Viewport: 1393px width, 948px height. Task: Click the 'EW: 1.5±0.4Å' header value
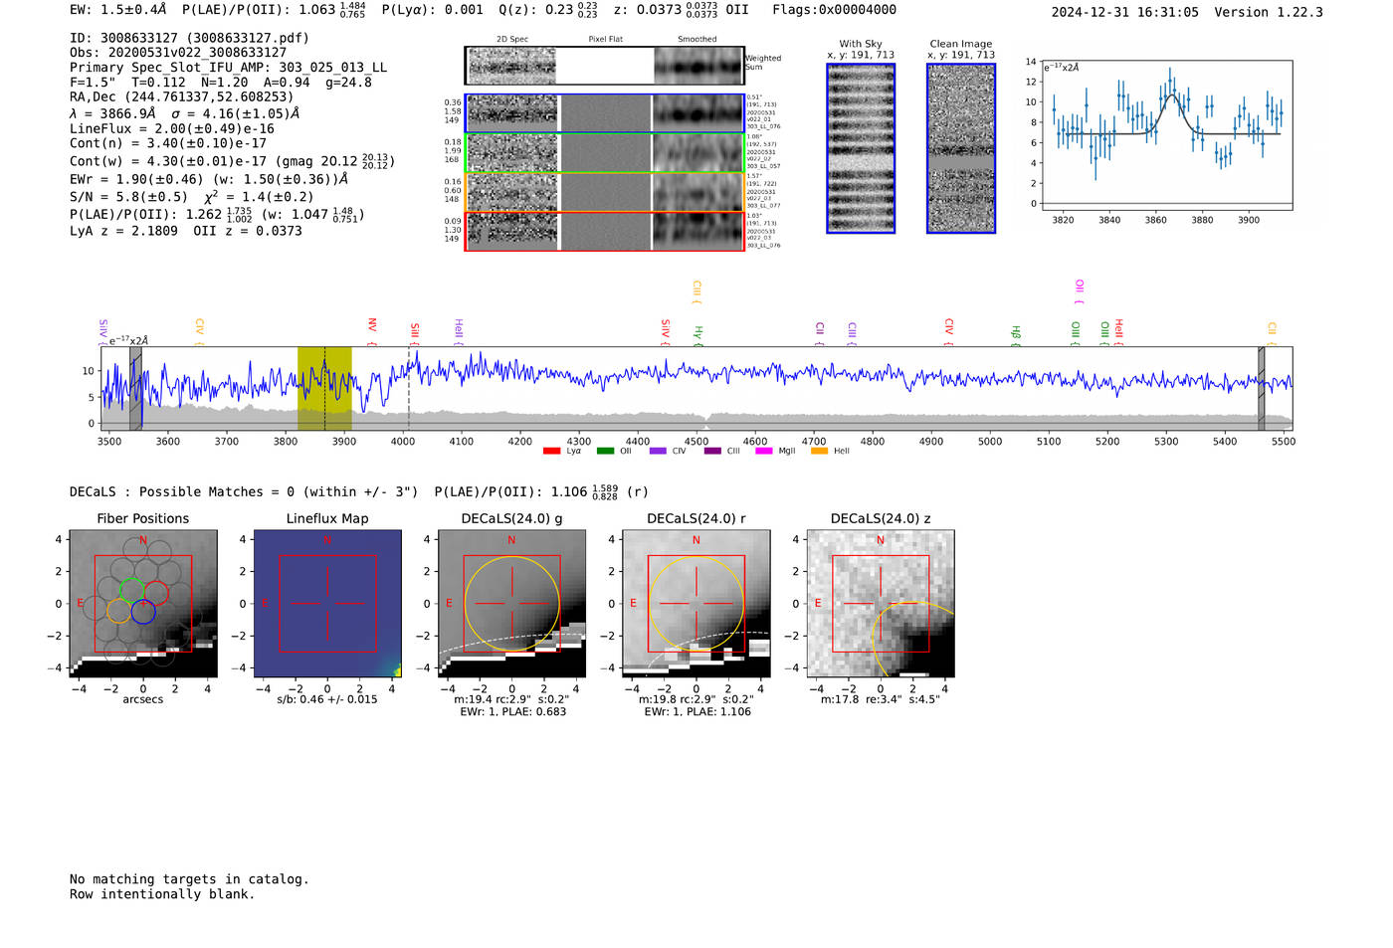pyautogui.click(x=118, y=10)
